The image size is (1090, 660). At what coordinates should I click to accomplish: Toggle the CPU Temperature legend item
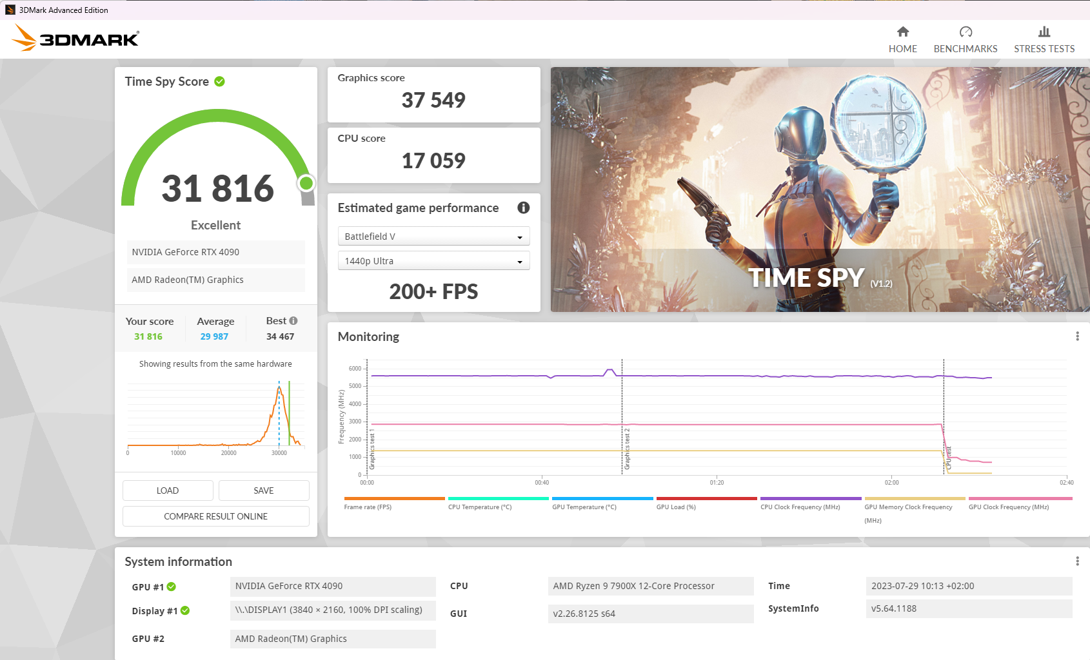(499, 503)
